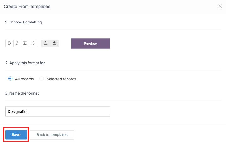Go back to templates
This screenshot has width=226, height=143.
[52, 135]
